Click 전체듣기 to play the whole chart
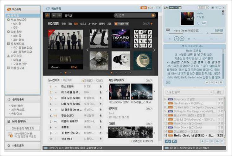The height and width of the screenshot is (156, 232). tap(87, 81)
